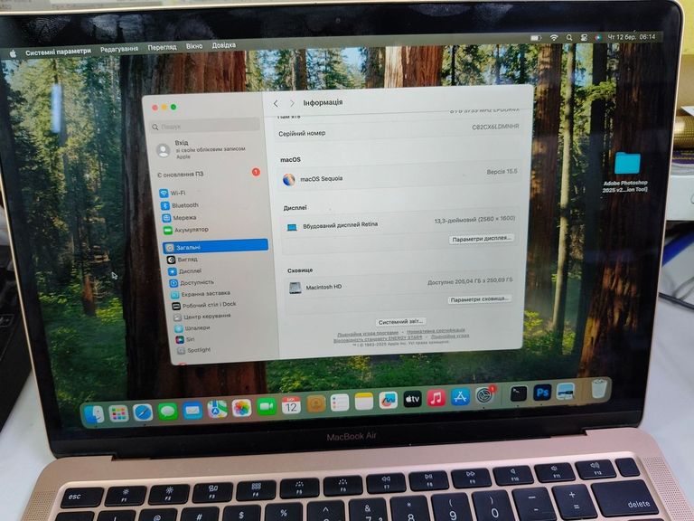The width and height of the screenshot is (694, 521).
Task: Click the date and time Чт 12 бер. 06:14
Action: (632, 37)
